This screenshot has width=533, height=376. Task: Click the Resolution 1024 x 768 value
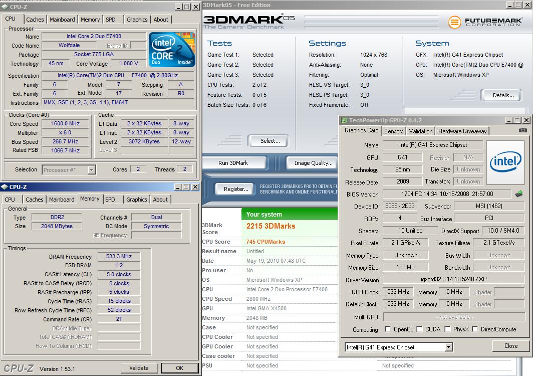[x=374, y=55]
